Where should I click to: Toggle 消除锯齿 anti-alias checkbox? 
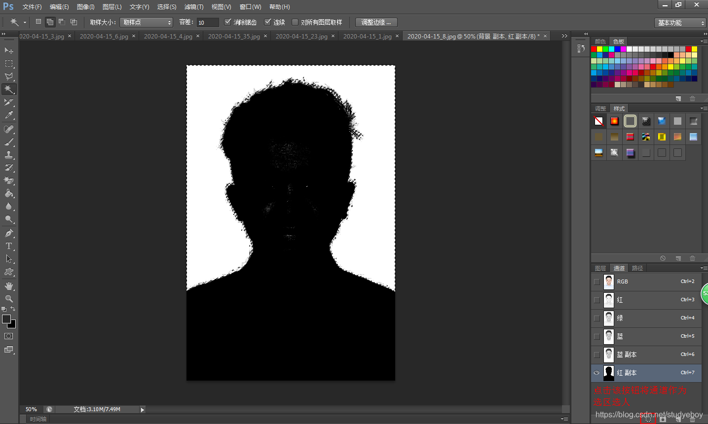(x=227, y=22)
